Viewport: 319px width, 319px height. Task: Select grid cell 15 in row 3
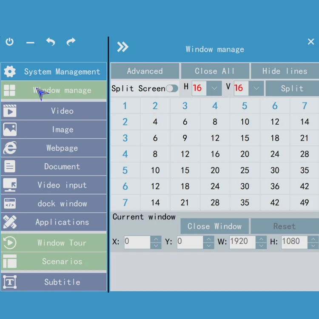[x=245, y=138]
